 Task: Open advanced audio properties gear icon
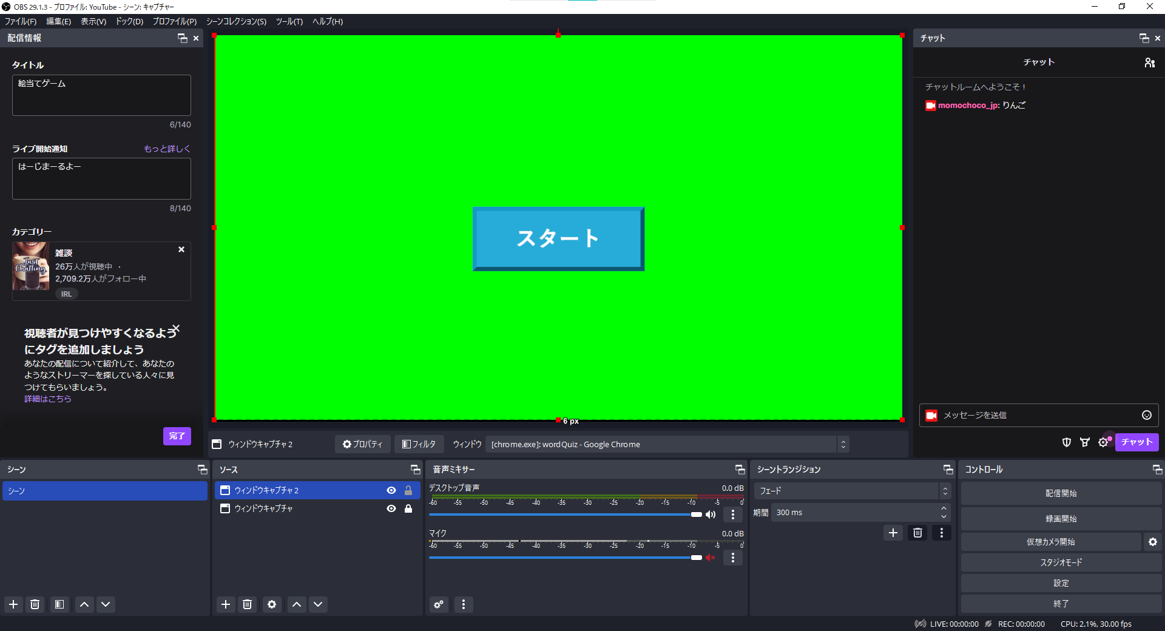[439, 604]
